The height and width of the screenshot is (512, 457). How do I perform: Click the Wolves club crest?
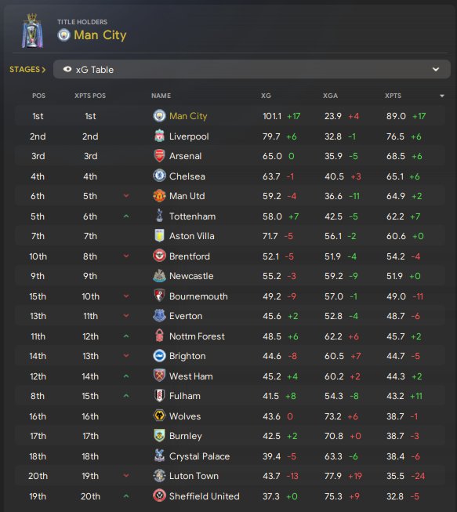tap(159, 416)
